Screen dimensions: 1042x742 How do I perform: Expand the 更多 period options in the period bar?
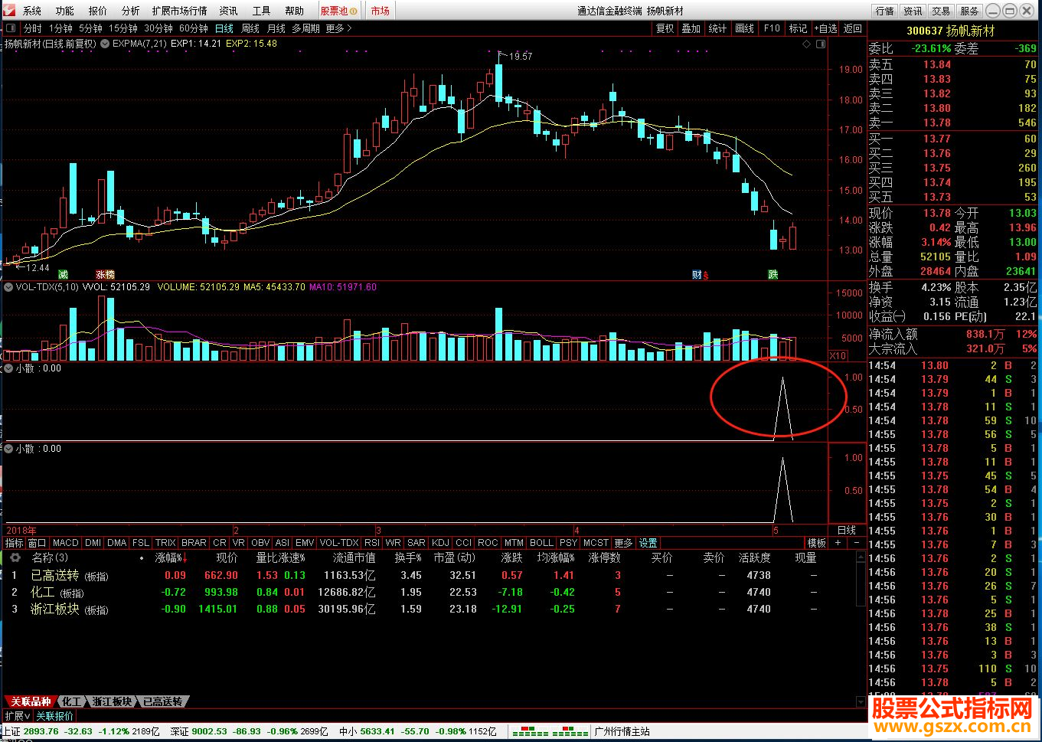click(x=338, y=28)
